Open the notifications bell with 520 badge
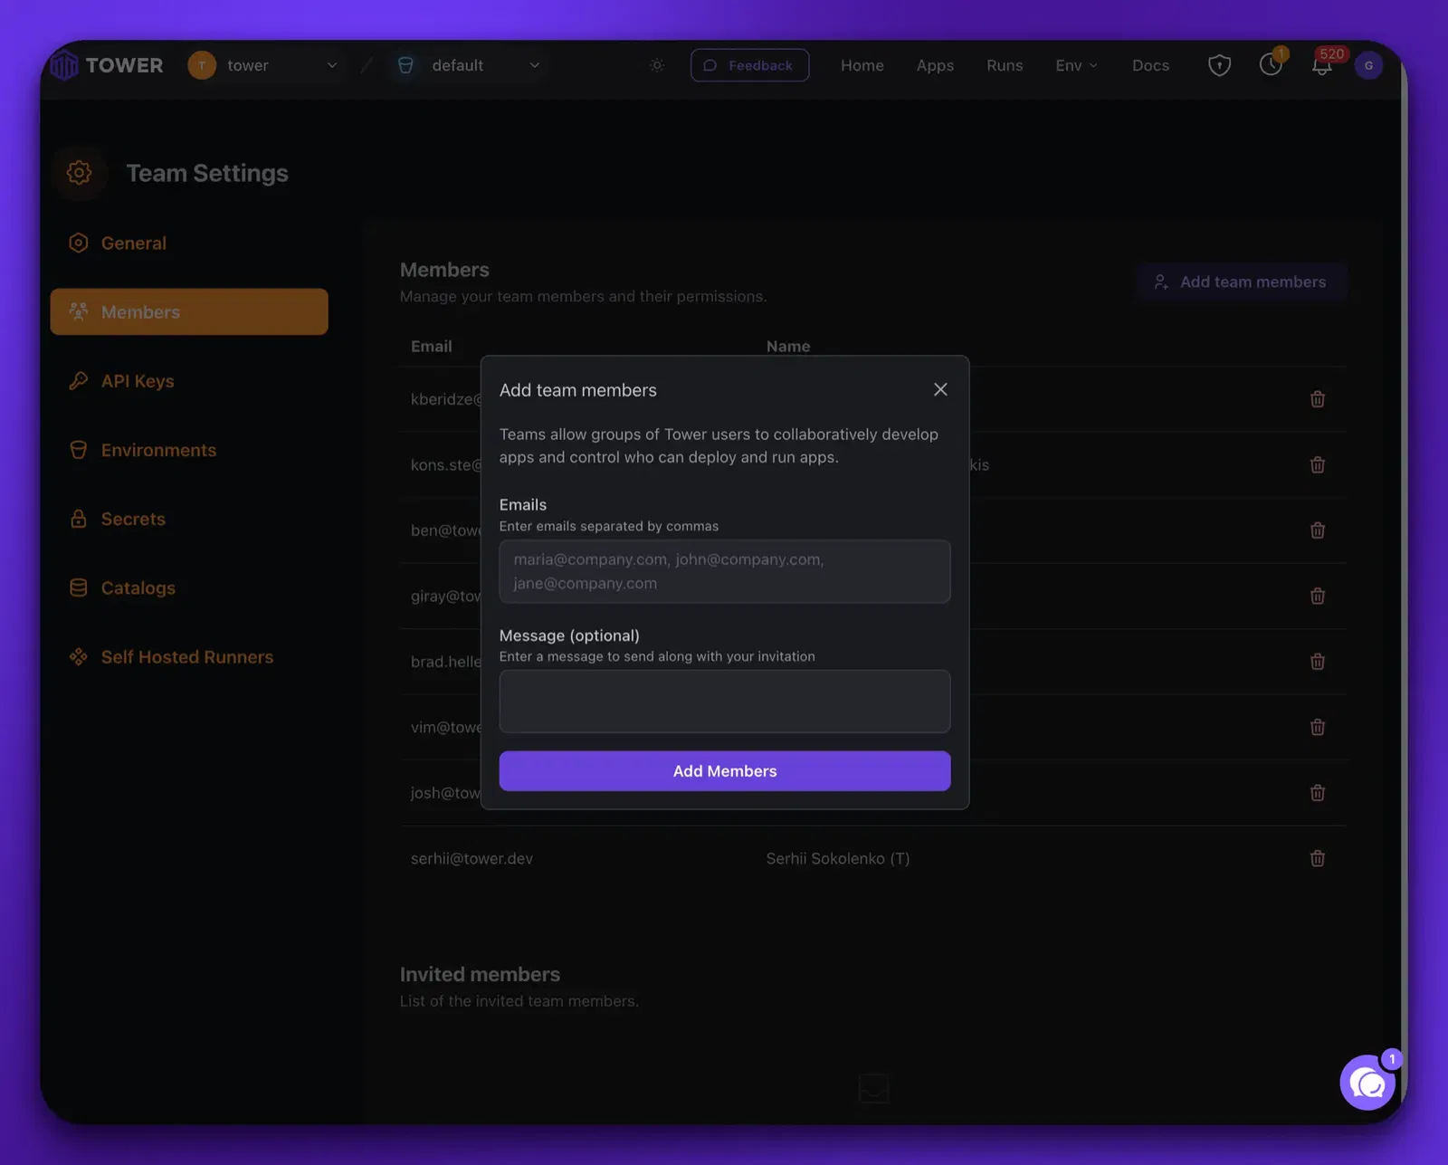Screen dimensions: 1448x1165 [x=1321, y=65]
